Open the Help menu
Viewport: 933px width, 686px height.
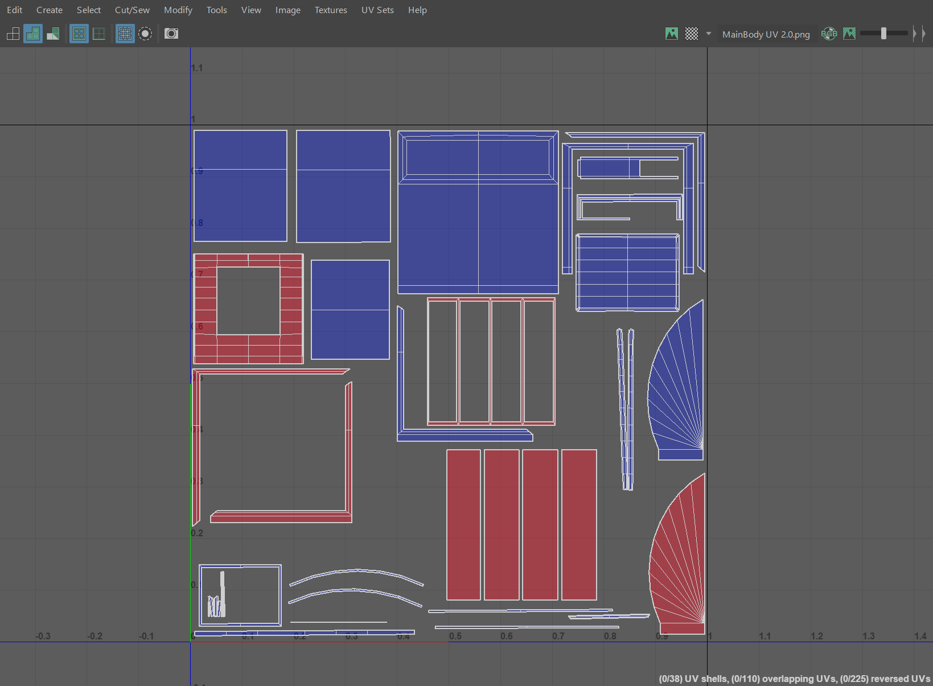click(x=417, y=10)
